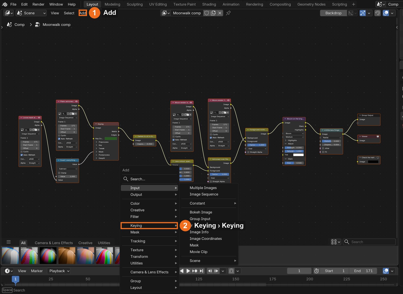Image resolution: width=403 pixels, height=294 pixels.
Task: Click the fake user shield icon
Action: [x=207, y=13]
